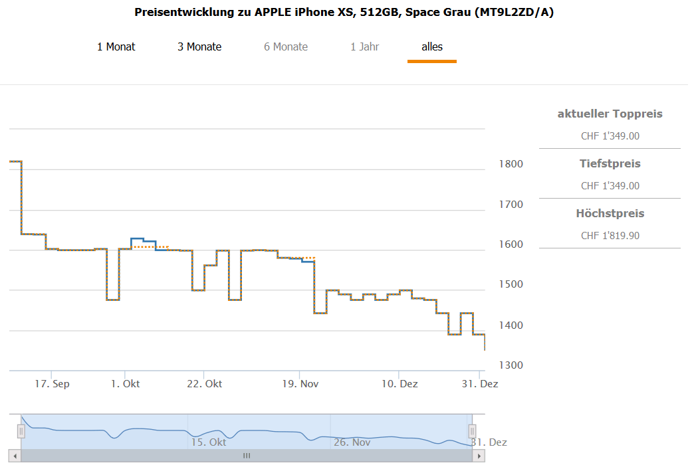Click the Höchstpreis value CHF 1'819.90
The width and height of the screenshot is (690, 469).
click(x=610, y=236)
